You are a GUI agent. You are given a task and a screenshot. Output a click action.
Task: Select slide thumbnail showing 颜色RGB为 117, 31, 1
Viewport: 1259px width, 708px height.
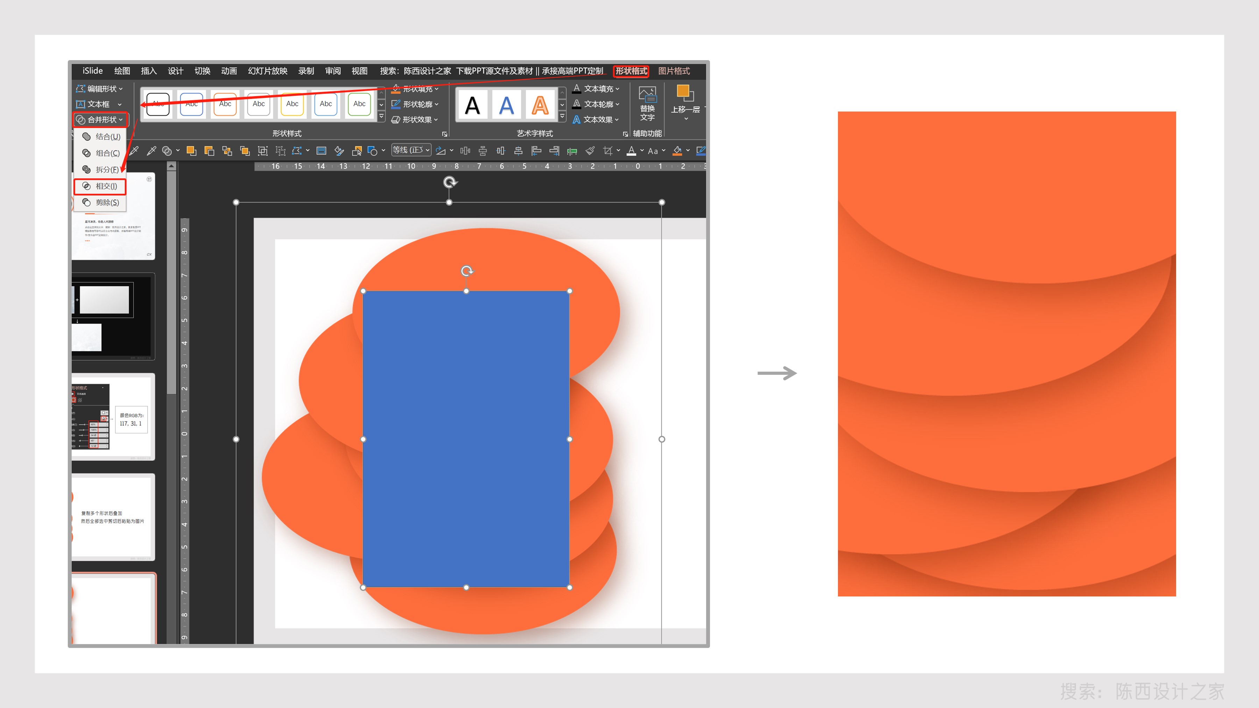tap(113, 417)
